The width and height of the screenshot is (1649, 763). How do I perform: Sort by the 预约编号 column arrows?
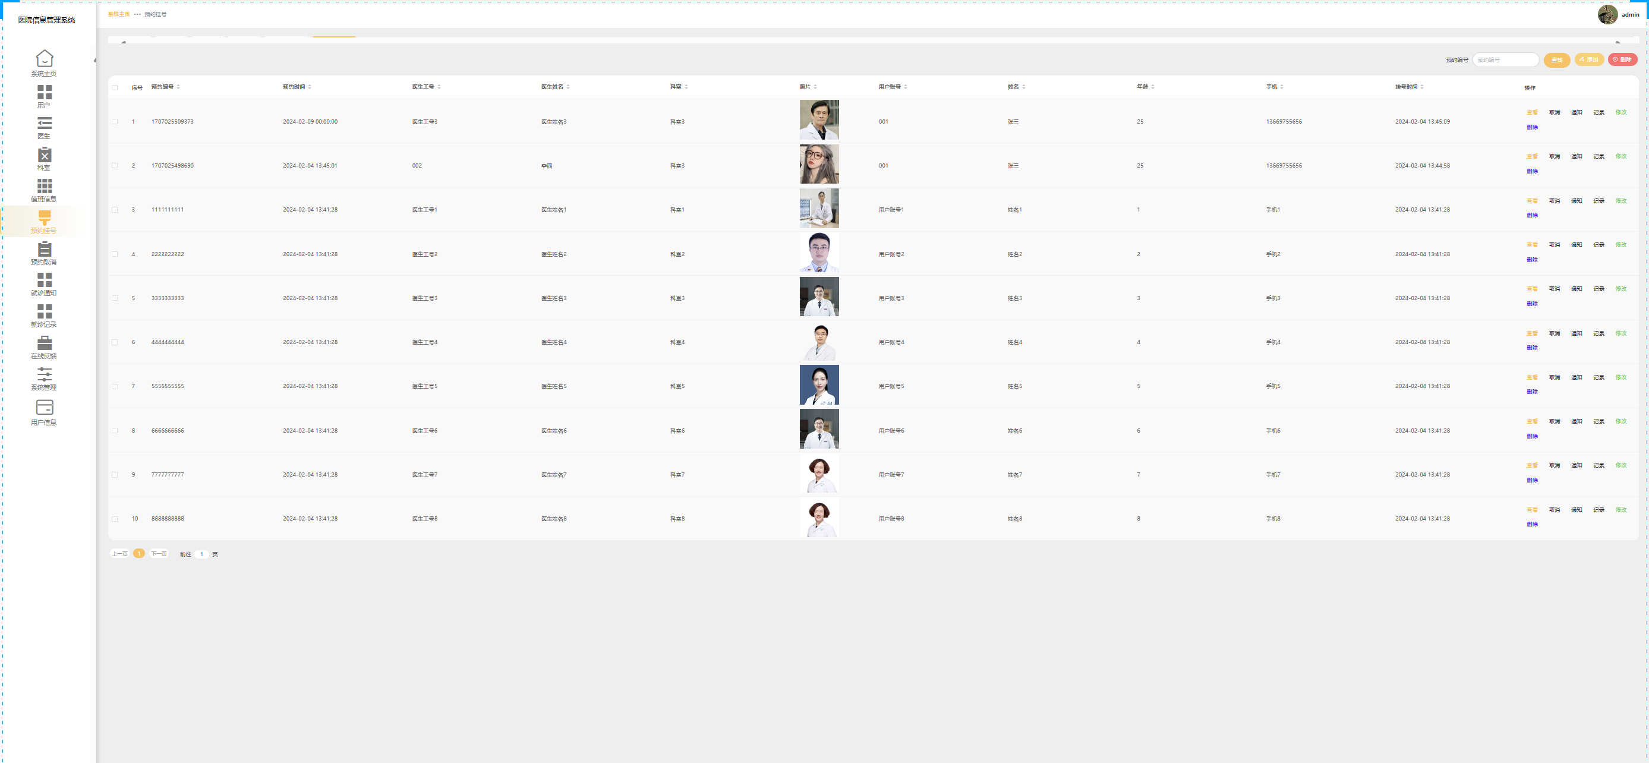[x=179, y=87]
